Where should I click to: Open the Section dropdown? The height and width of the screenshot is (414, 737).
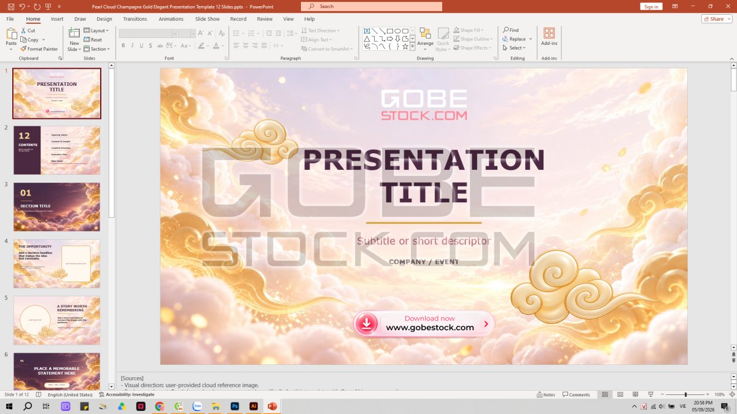pos(96,49)
